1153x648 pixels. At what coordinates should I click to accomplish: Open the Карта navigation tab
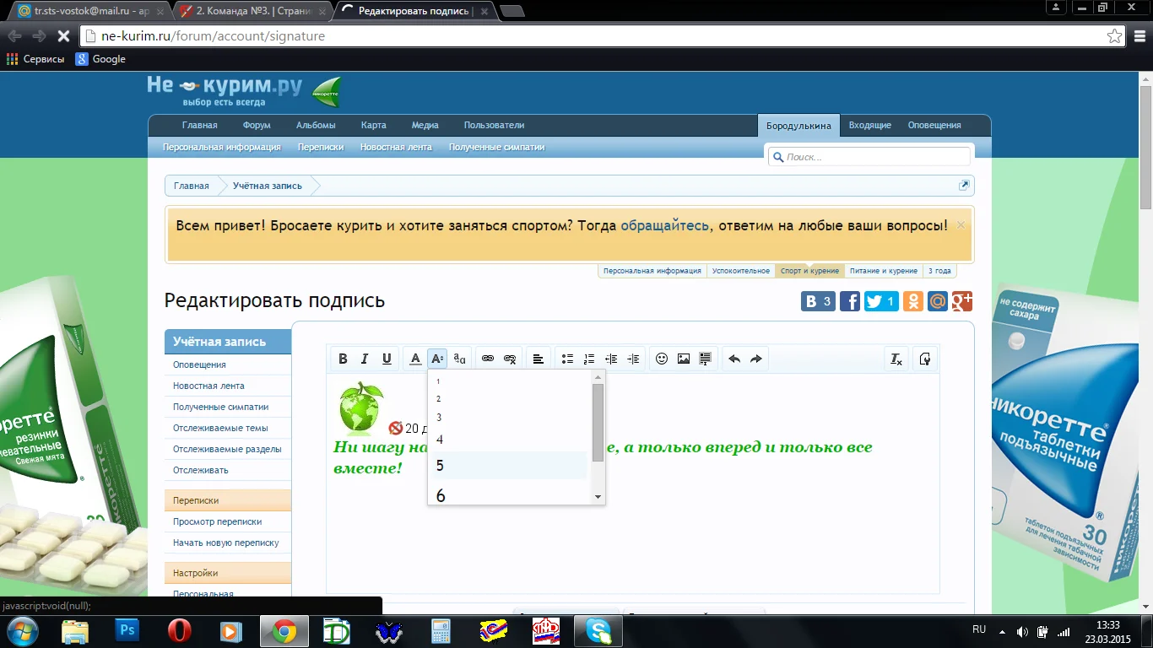(x=373, y=125)
